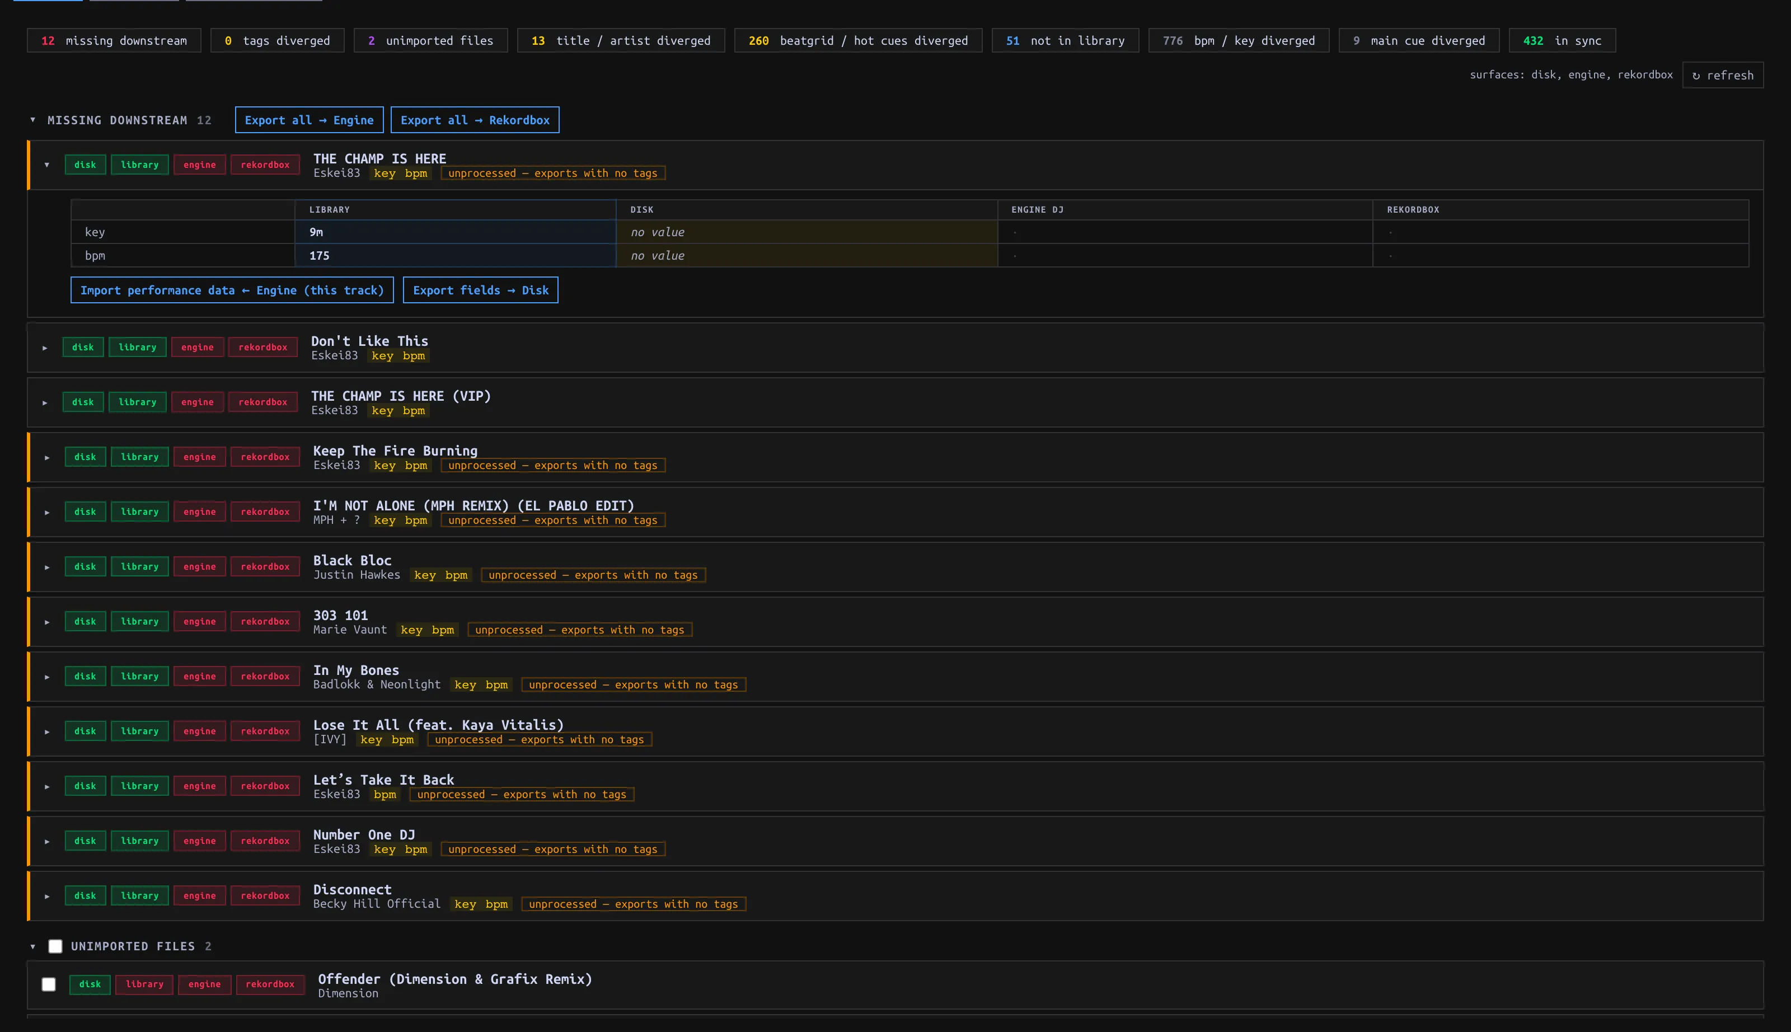The image size is (1791, 1032).
Task: Click the disk 'no value' cell for key
Action: pos(807,232)
